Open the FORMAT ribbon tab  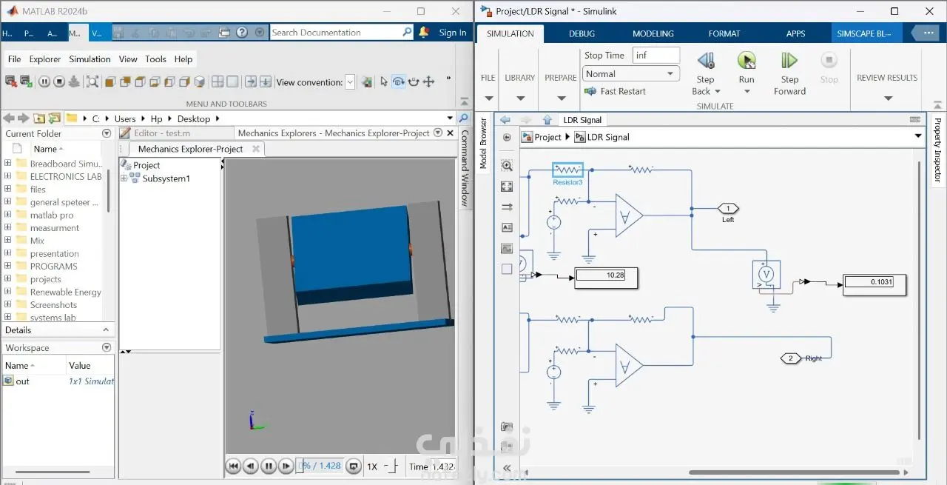pos(724,33)
